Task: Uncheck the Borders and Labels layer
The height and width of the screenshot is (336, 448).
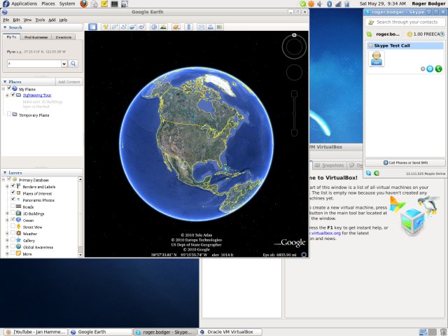Action: (13, 187)
